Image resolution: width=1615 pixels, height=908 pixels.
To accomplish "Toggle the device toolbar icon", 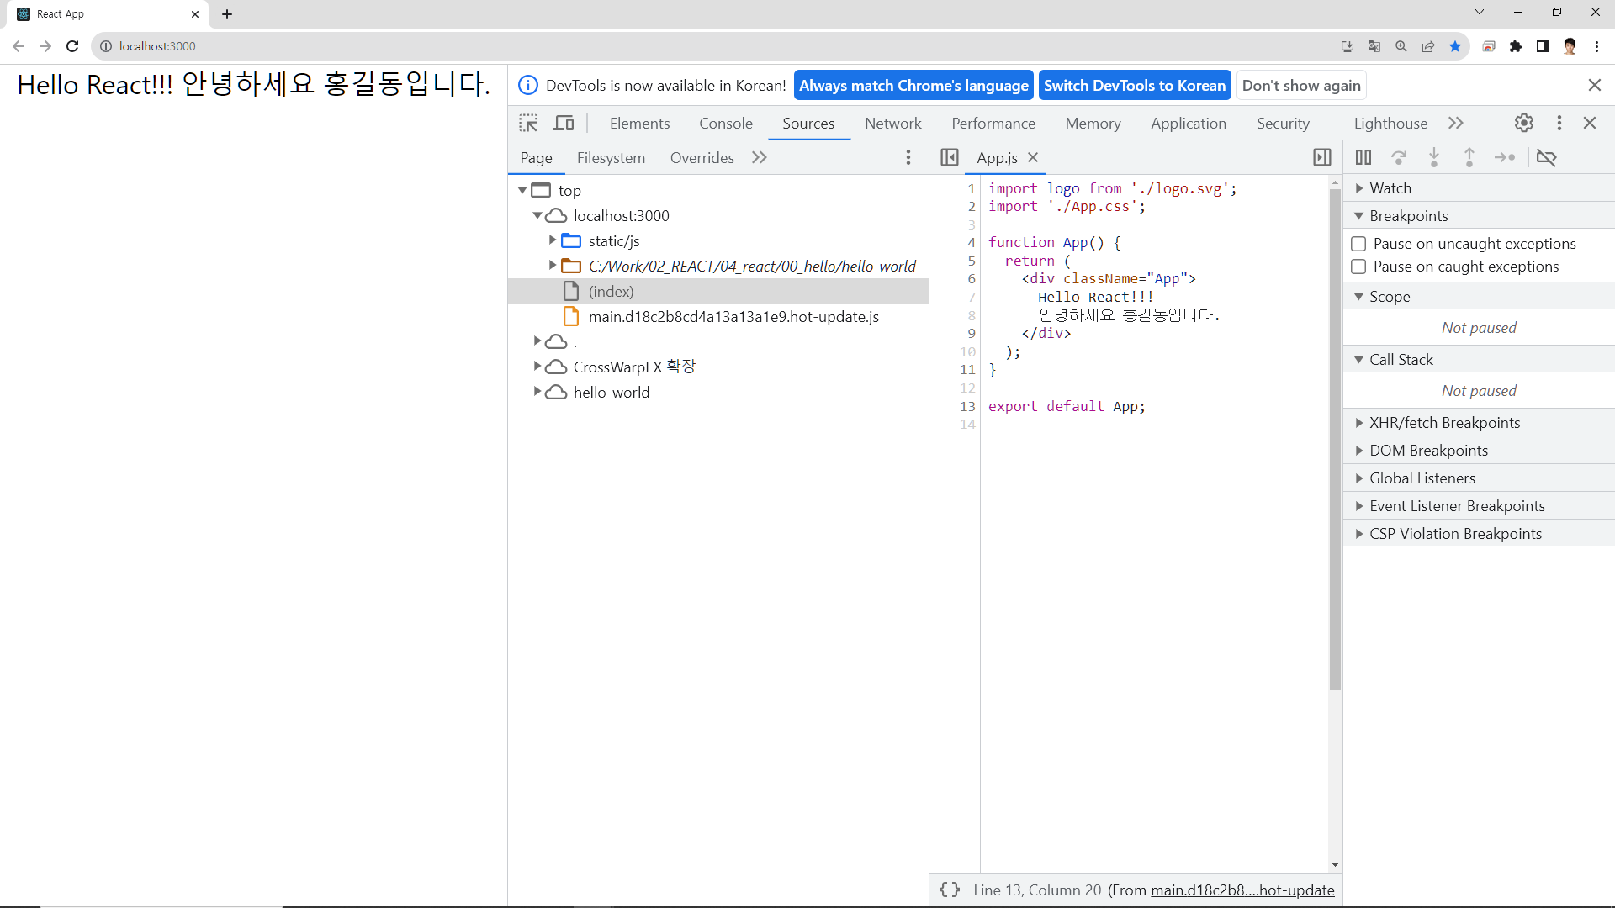I will [564, 124].
